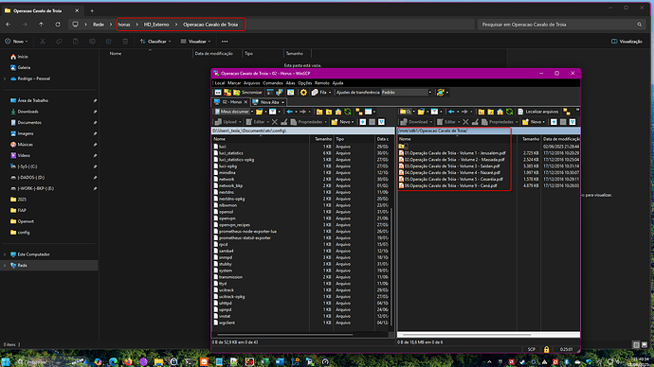This screenshot has width=654, height=367.
Task: Click Sincronizar button in WinSCP toolbar
Action: click(247, 93)
